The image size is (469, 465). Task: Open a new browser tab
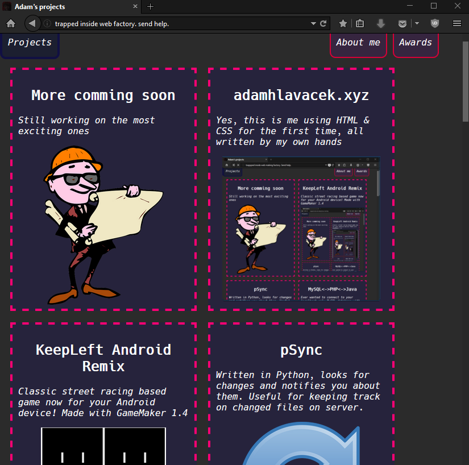click(x=150, y=6)
